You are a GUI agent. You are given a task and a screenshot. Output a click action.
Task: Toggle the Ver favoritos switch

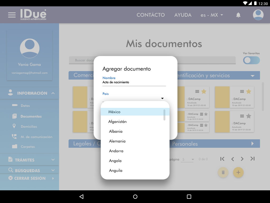click(x=251, y=60)
